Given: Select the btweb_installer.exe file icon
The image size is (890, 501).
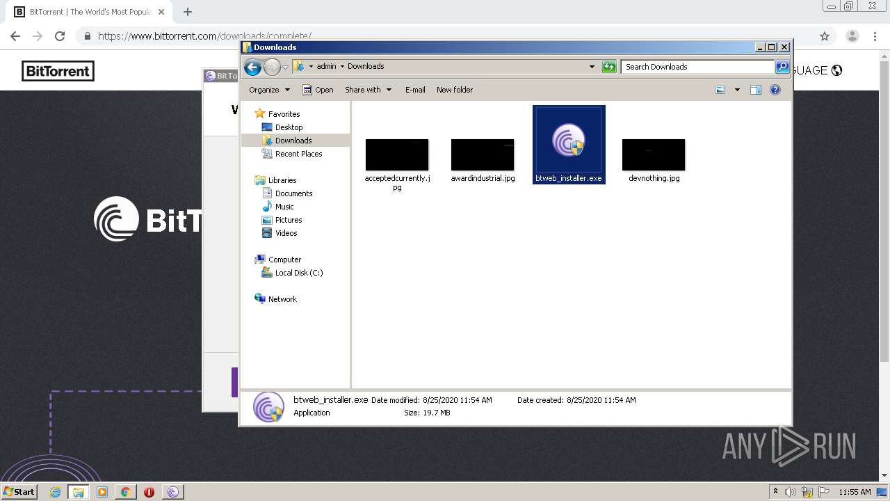Looking at the screenshot, I should [x=569, y=142].
